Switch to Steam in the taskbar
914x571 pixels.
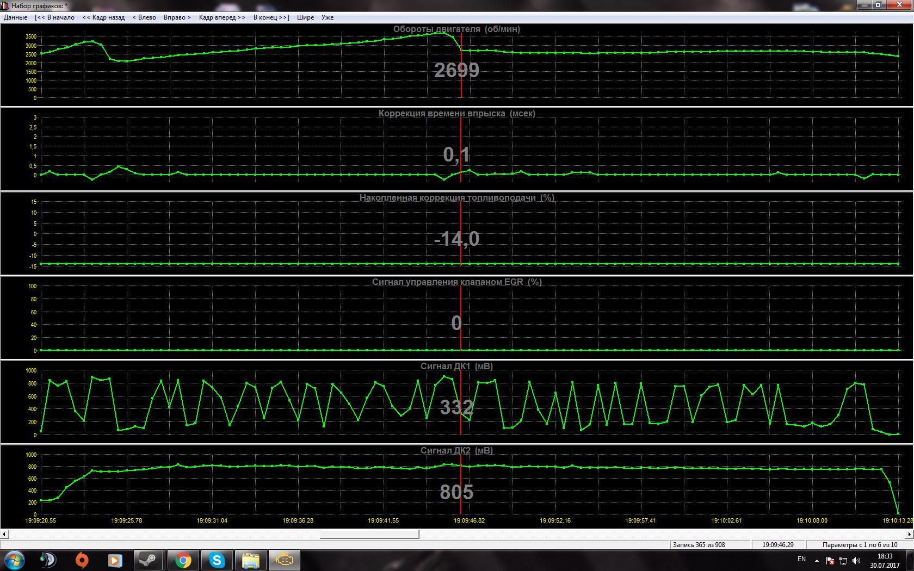click(148, 560)
